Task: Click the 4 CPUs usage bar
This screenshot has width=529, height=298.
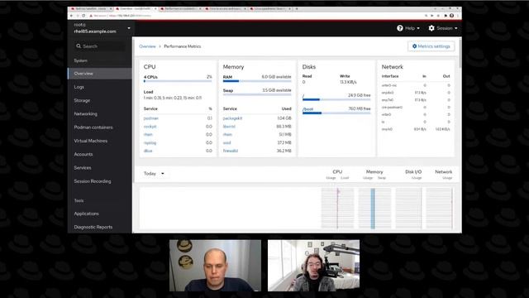Action: pos(178,81)
